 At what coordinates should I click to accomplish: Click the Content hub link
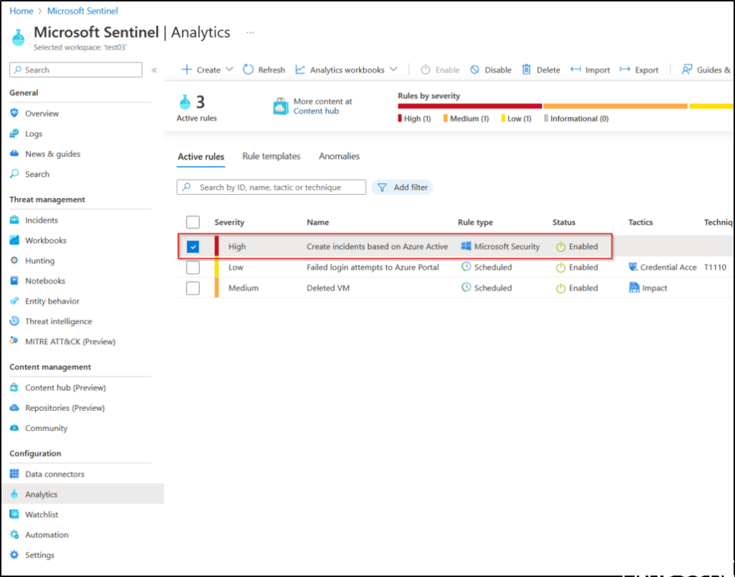click(x=316, y=111)
